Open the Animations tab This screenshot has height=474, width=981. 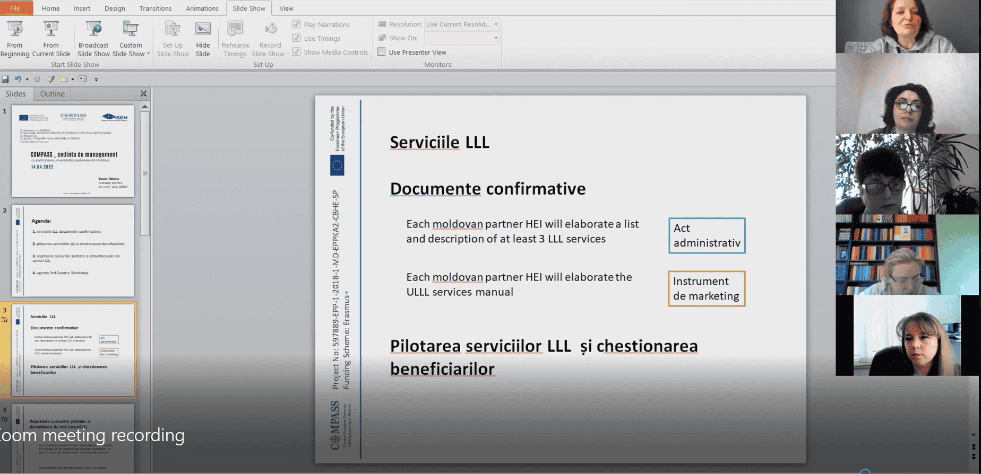[202, 8]
